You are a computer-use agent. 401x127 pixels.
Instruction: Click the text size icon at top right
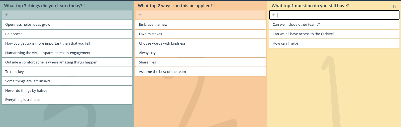point(394,6)
